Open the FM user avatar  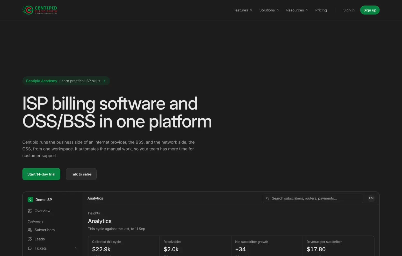coord(371,198)
